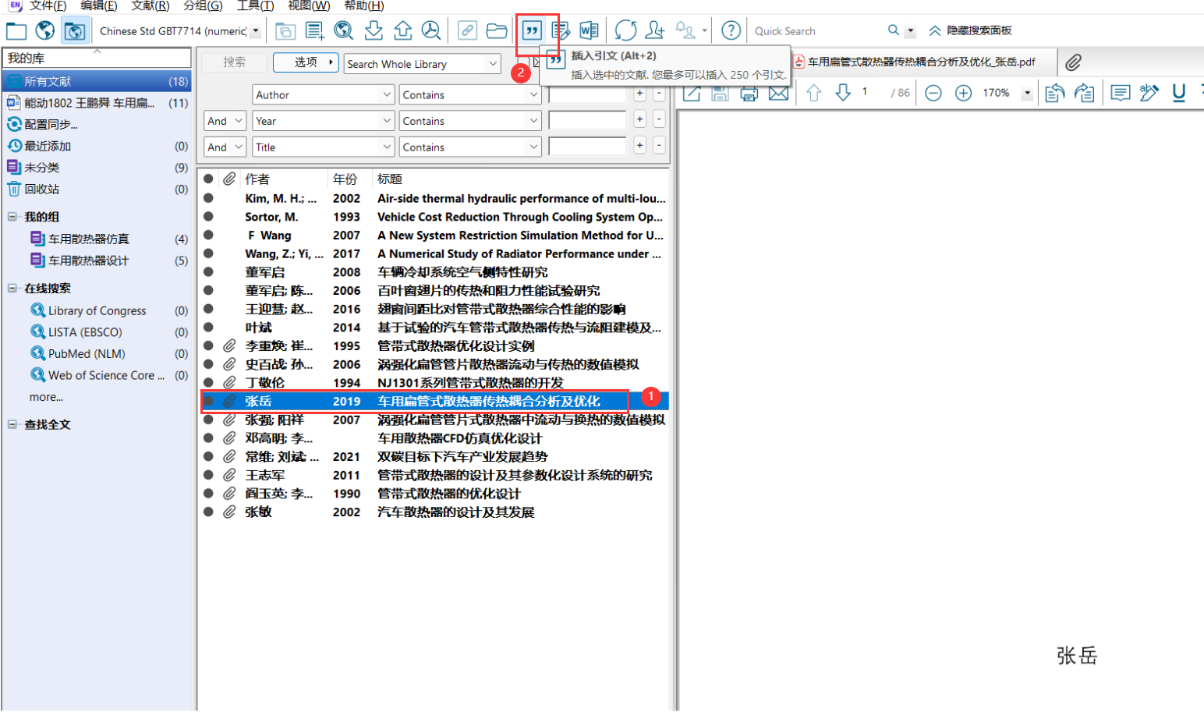Viewport: 1204px width, 712px height.
Task: Click the Sticky Note comment icon
Action: coord(1121,94)
